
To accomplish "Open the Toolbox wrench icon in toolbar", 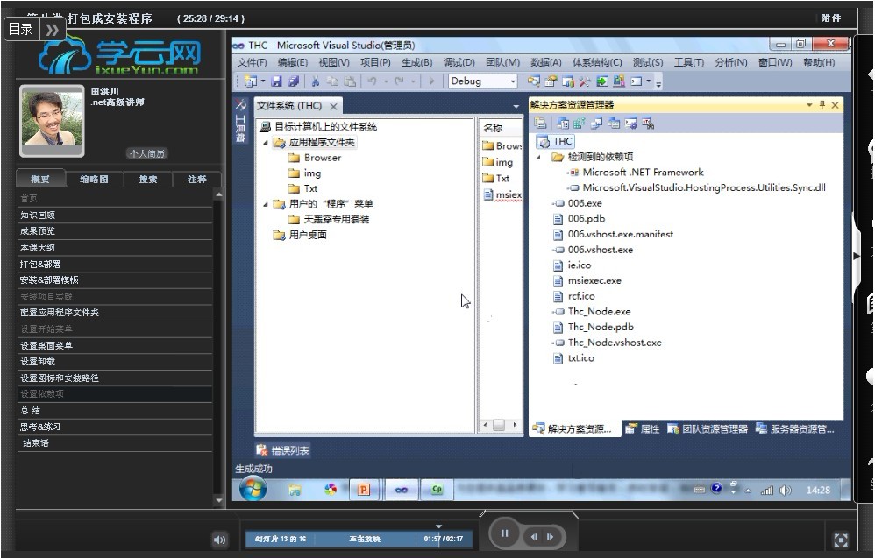I will [x=585, y=81].
